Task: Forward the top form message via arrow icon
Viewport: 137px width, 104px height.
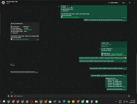Action: 59,6
